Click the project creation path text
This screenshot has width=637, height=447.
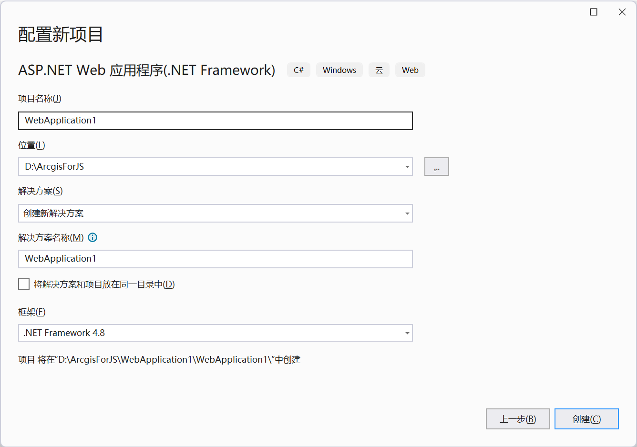(x=159, y=360)
